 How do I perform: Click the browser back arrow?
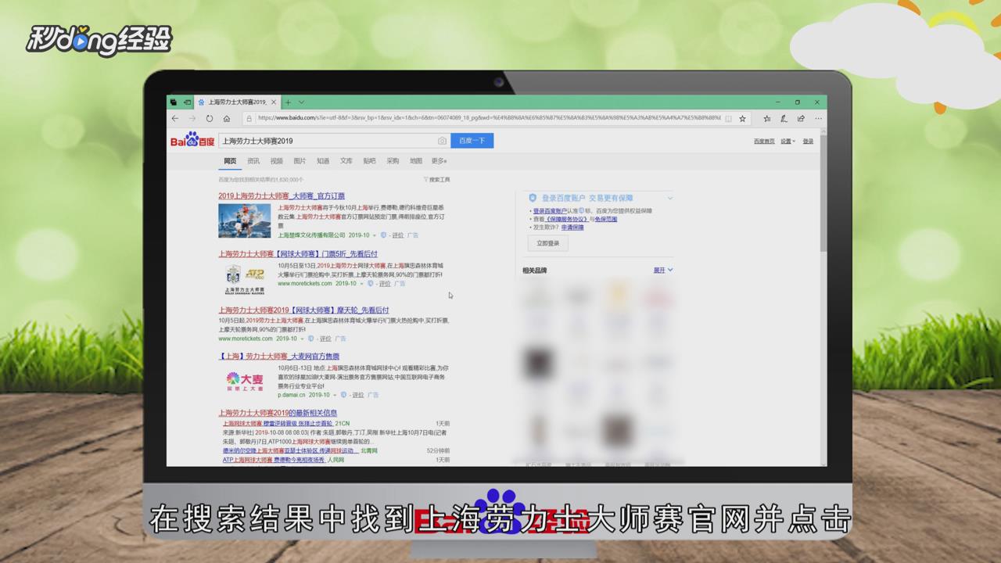coord(175,119)
